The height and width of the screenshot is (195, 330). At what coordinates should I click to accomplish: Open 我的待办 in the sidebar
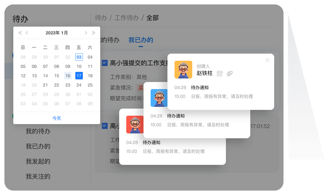tap(38, 131)
